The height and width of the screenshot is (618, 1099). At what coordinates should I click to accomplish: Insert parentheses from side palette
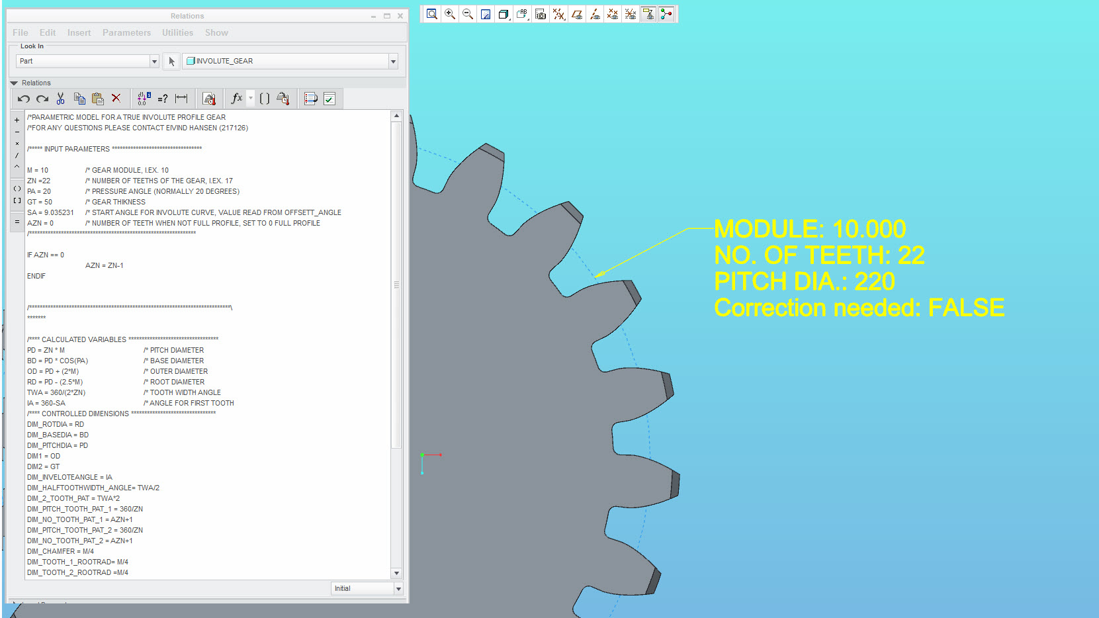pos(17,189)
